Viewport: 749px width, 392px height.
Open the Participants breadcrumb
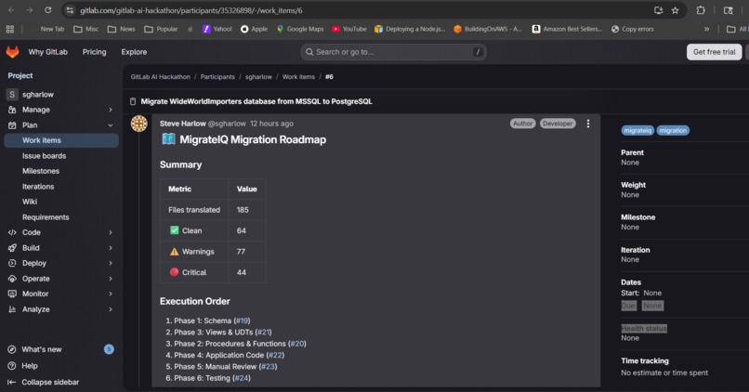[x=217, y=77]
